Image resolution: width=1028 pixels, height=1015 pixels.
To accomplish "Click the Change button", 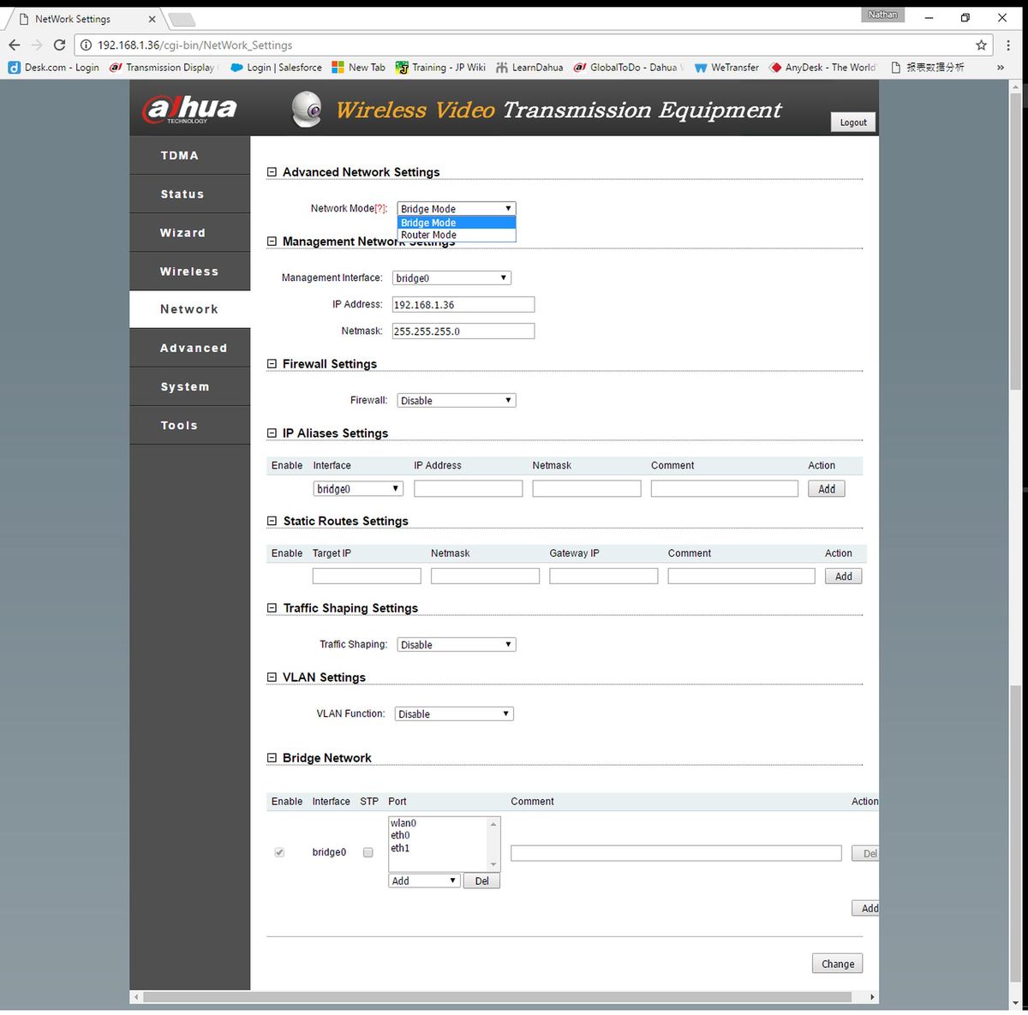I will (x=838, y=964).
